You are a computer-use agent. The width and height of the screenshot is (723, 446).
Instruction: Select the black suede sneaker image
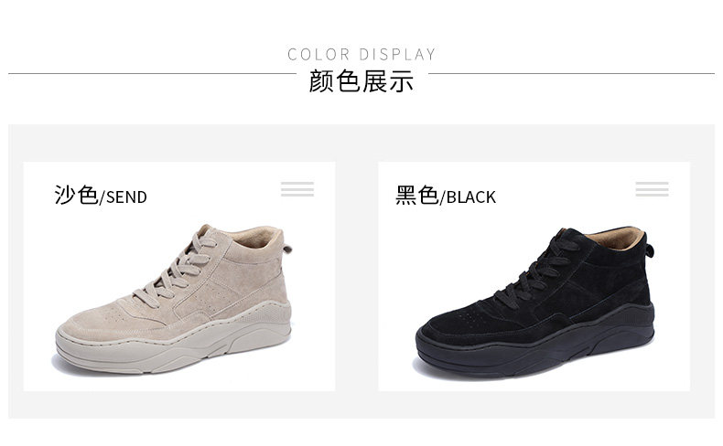coord(534,302)
